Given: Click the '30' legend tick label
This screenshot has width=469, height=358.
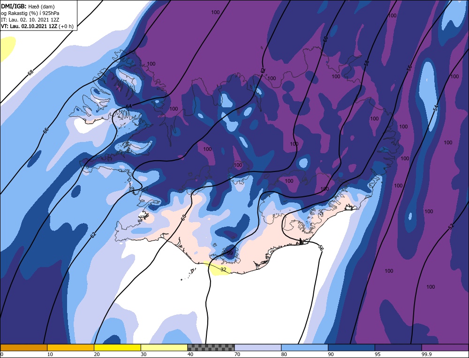Looking at the screenshot, I should pyautogui.click(x=144, y=354).
